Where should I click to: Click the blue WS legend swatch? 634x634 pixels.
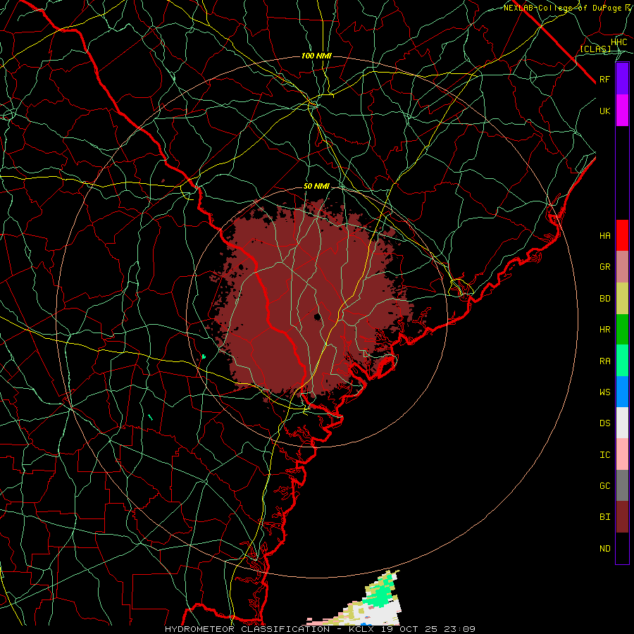[x=622, y=392]
